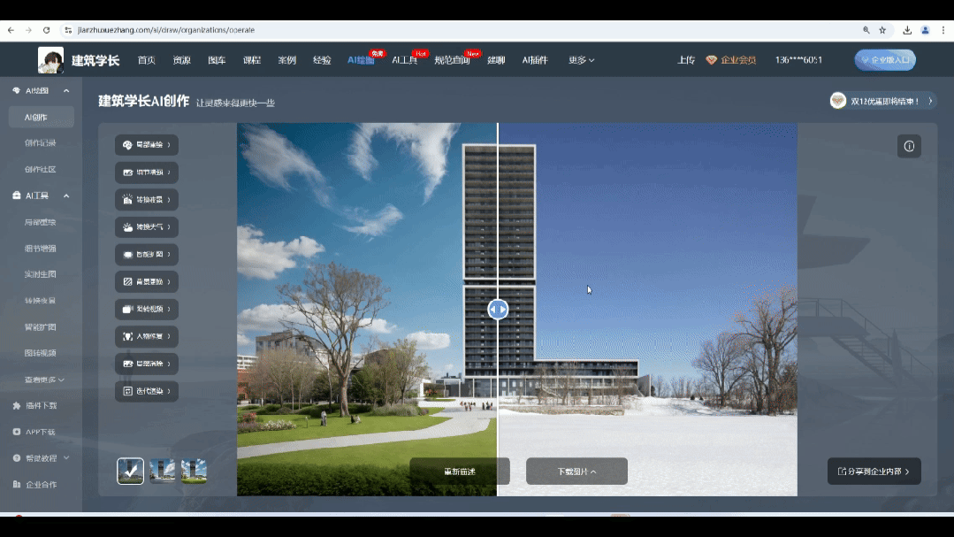Expand the 局部消除 tool button chevron
Screen dimensions: 954x537
(x=169, y=364)
